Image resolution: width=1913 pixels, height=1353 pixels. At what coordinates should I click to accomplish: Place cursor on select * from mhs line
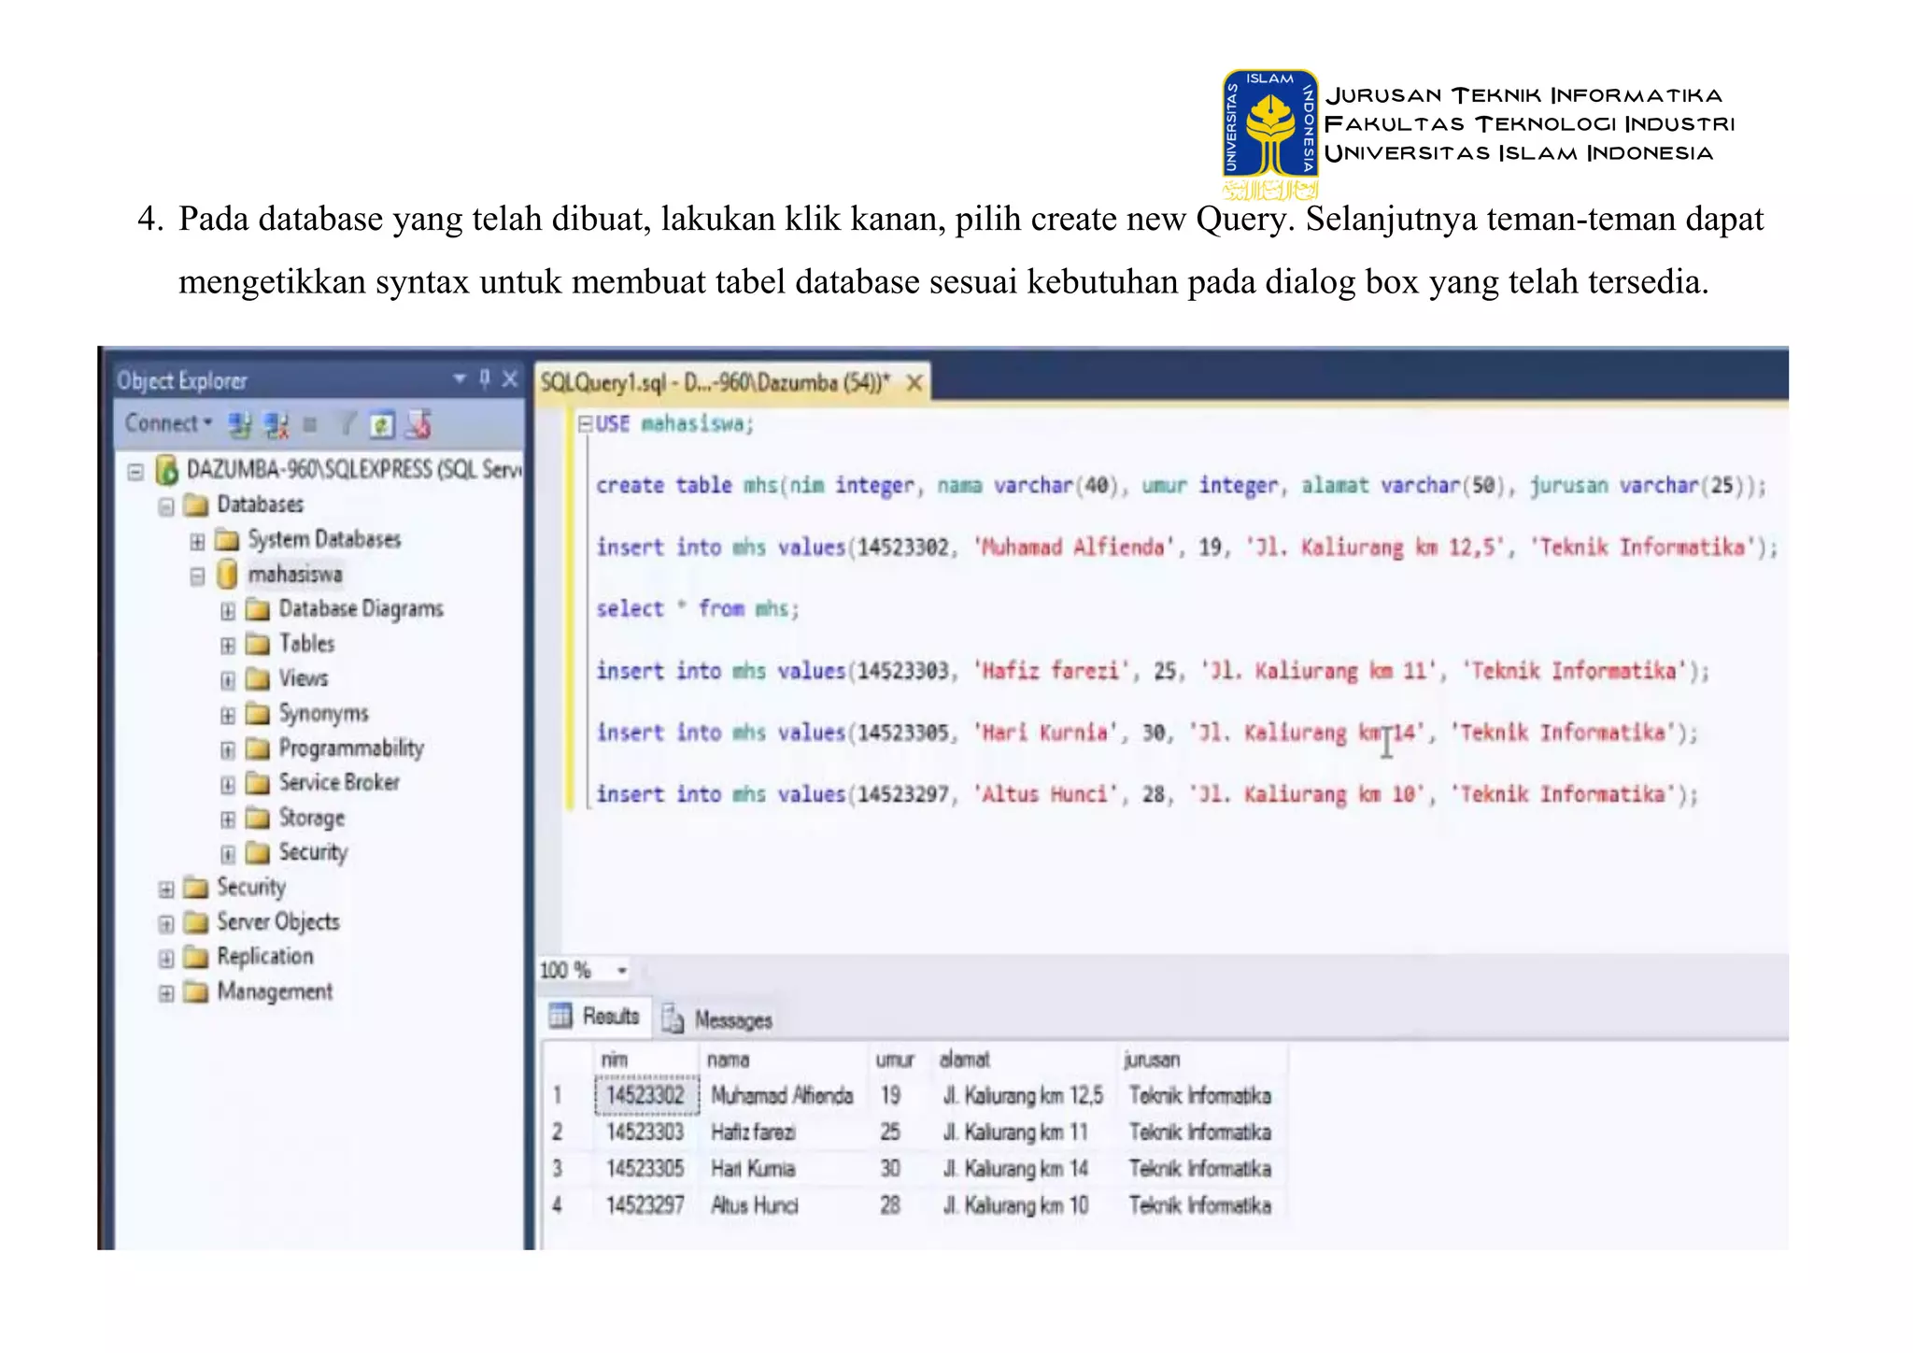pyautogui.click(x=698, y=609)
